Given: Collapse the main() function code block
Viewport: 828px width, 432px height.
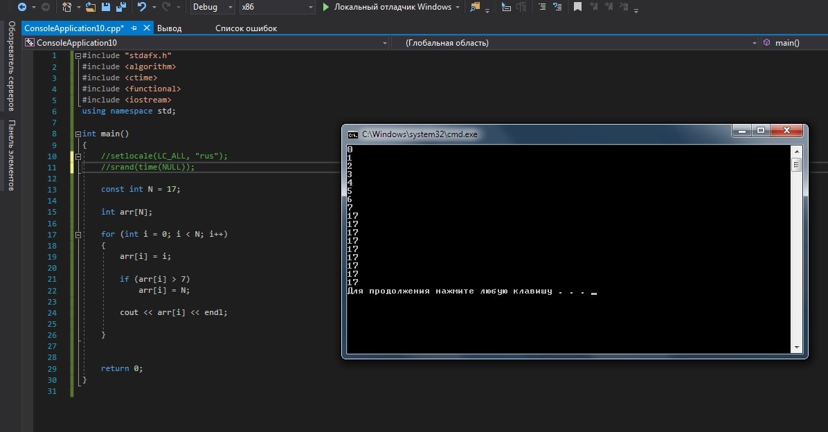Looking at the screenshot, I should coord(78,134).
